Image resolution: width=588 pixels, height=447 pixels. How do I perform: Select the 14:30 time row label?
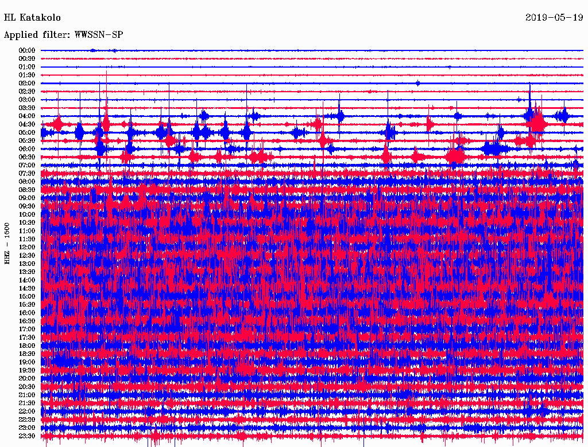[x=27, y=289]
